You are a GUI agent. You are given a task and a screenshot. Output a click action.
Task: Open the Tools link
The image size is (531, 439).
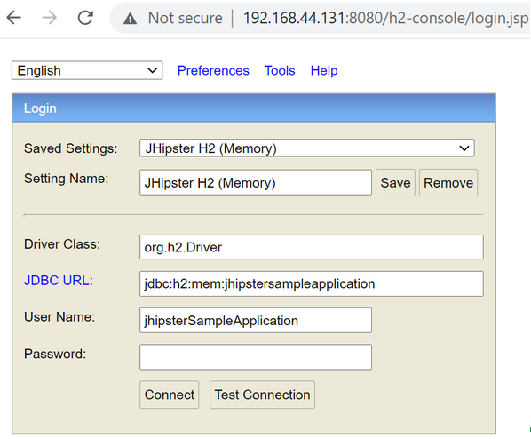coord(280,70)
